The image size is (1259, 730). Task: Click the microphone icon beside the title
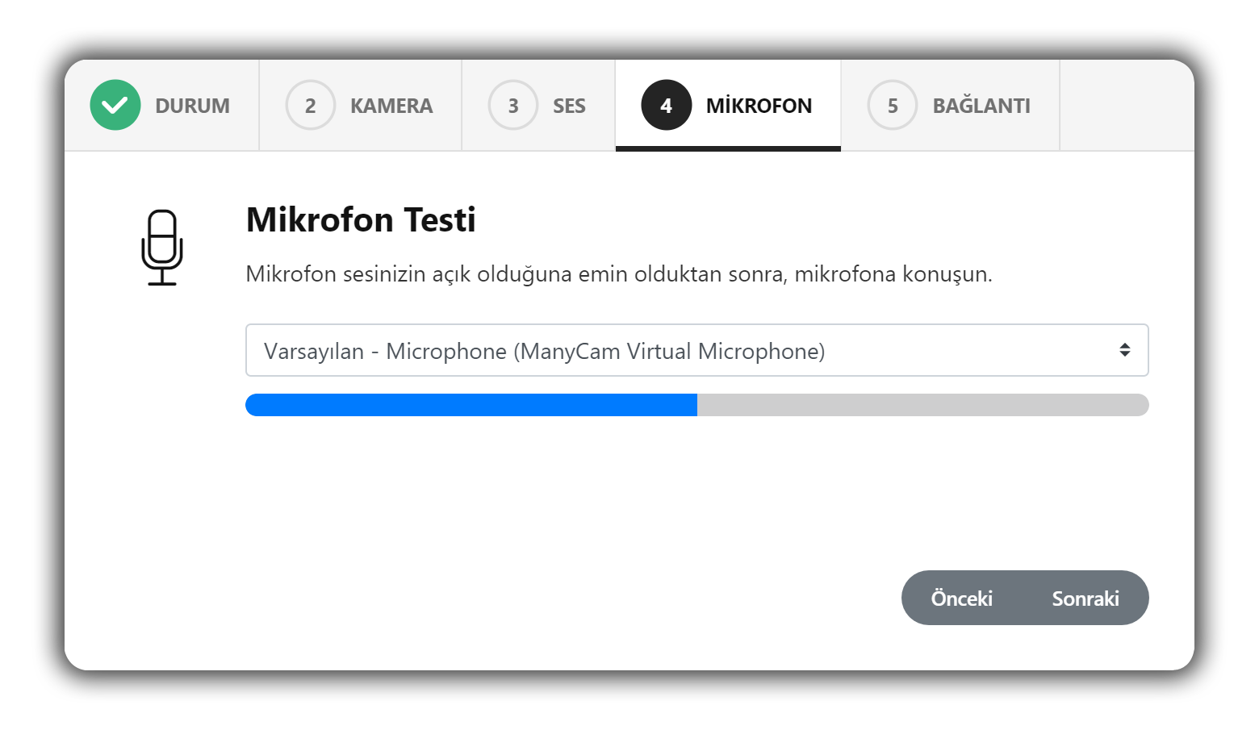pyautogui.click(x=162, y=248)
